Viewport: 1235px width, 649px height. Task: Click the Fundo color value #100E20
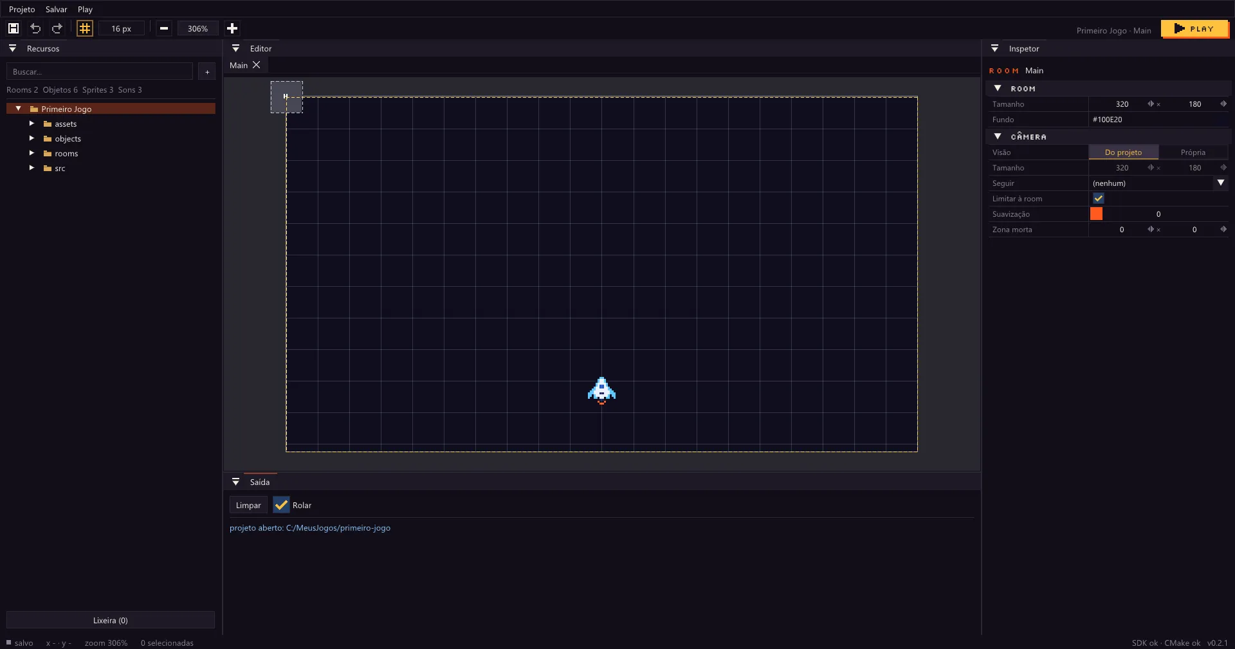point(1107,120)
